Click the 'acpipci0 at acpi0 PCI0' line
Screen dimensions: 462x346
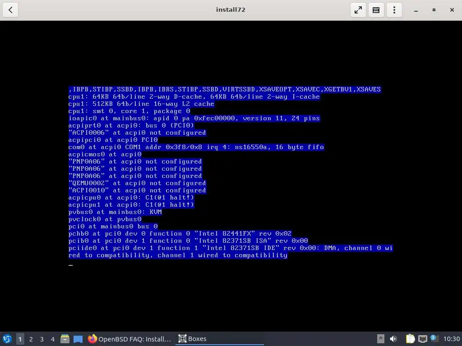[113, 140]
